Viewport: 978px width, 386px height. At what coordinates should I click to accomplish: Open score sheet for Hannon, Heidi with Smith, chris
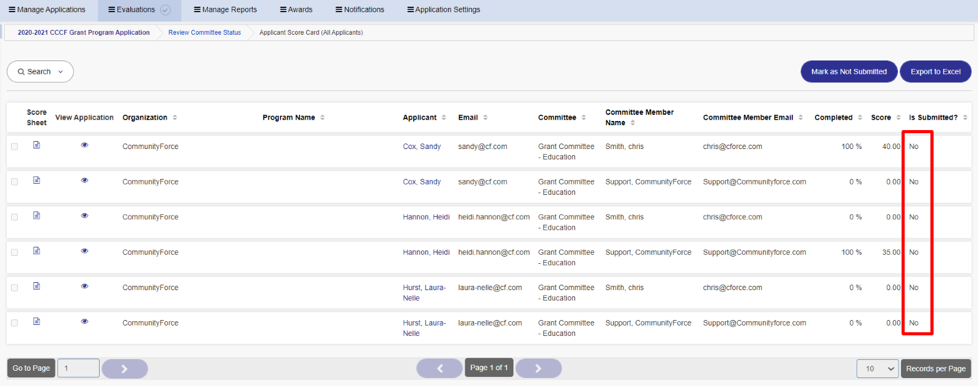[37, 216]
